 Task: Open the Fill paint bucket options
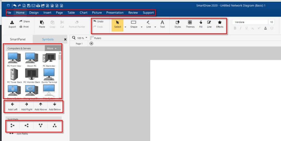click(x=201, y=25)
